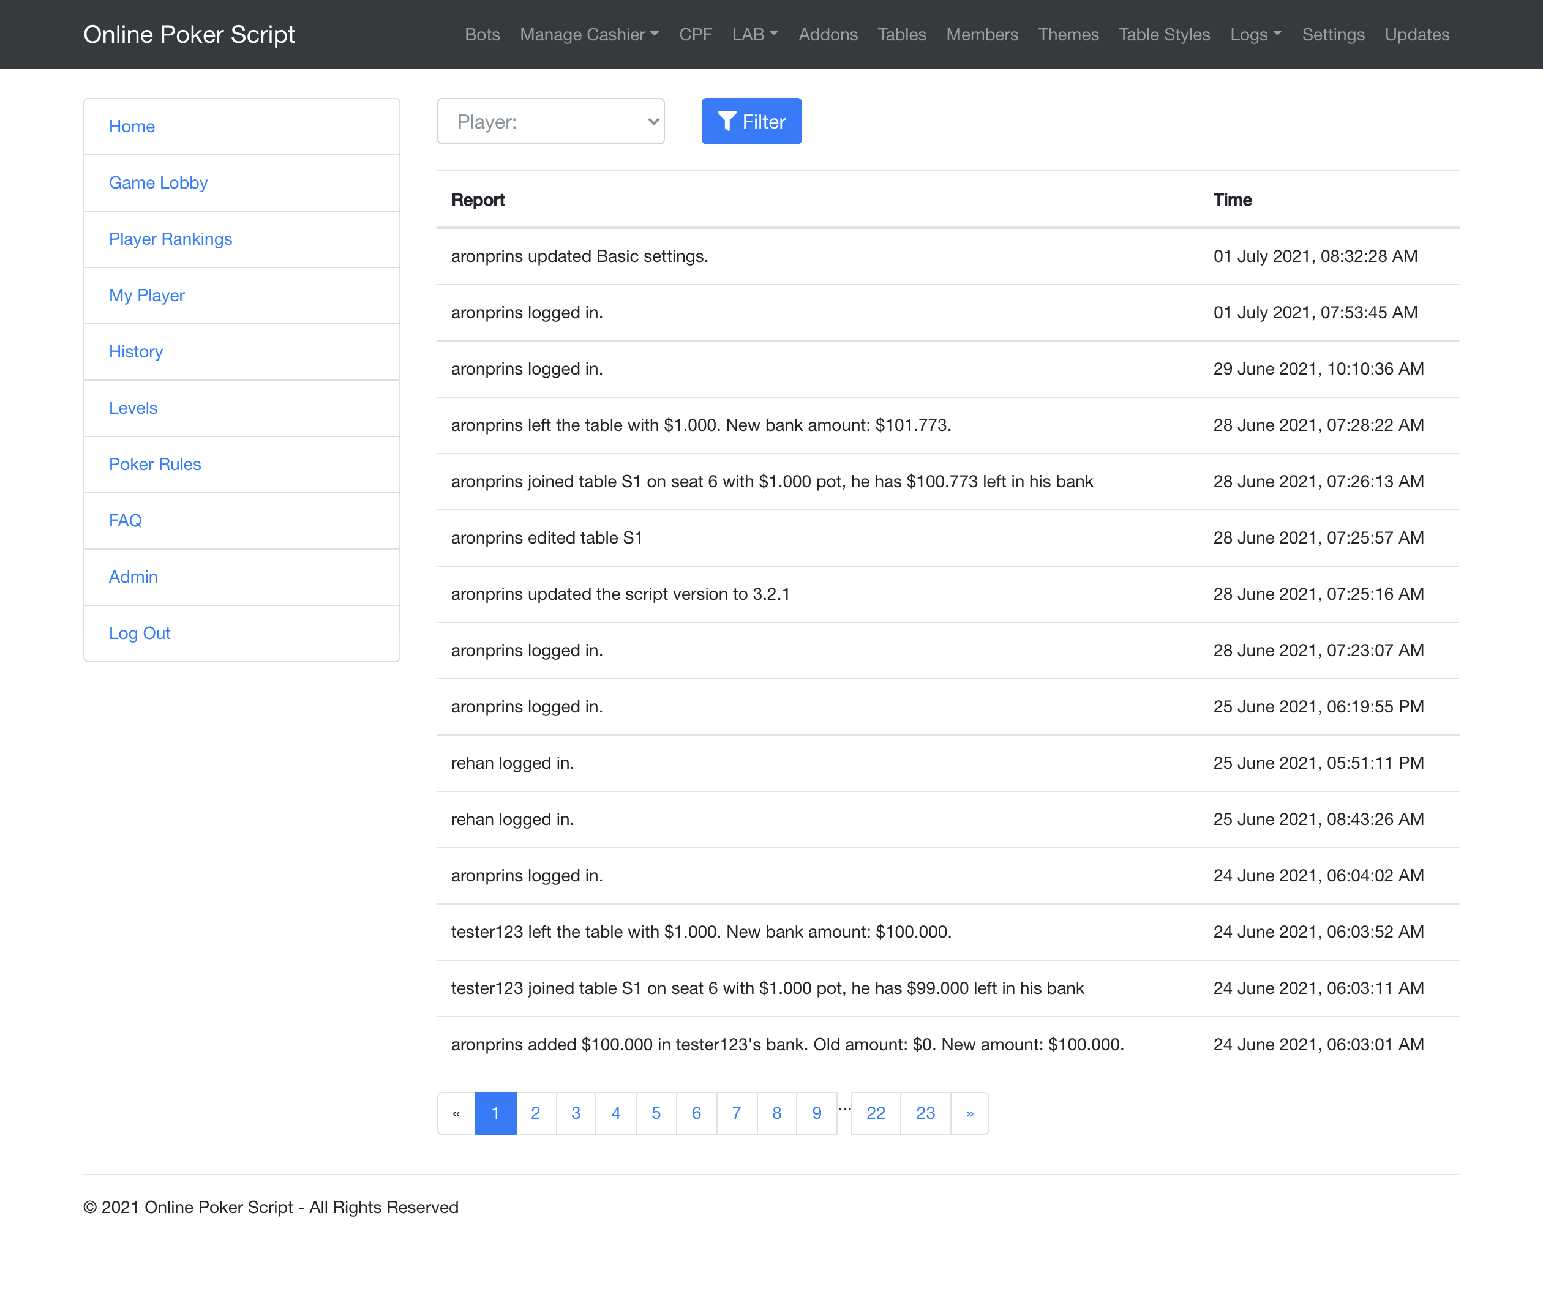Jump to last page 23
1543x1289 pixels.
(x=925, y=1113)
